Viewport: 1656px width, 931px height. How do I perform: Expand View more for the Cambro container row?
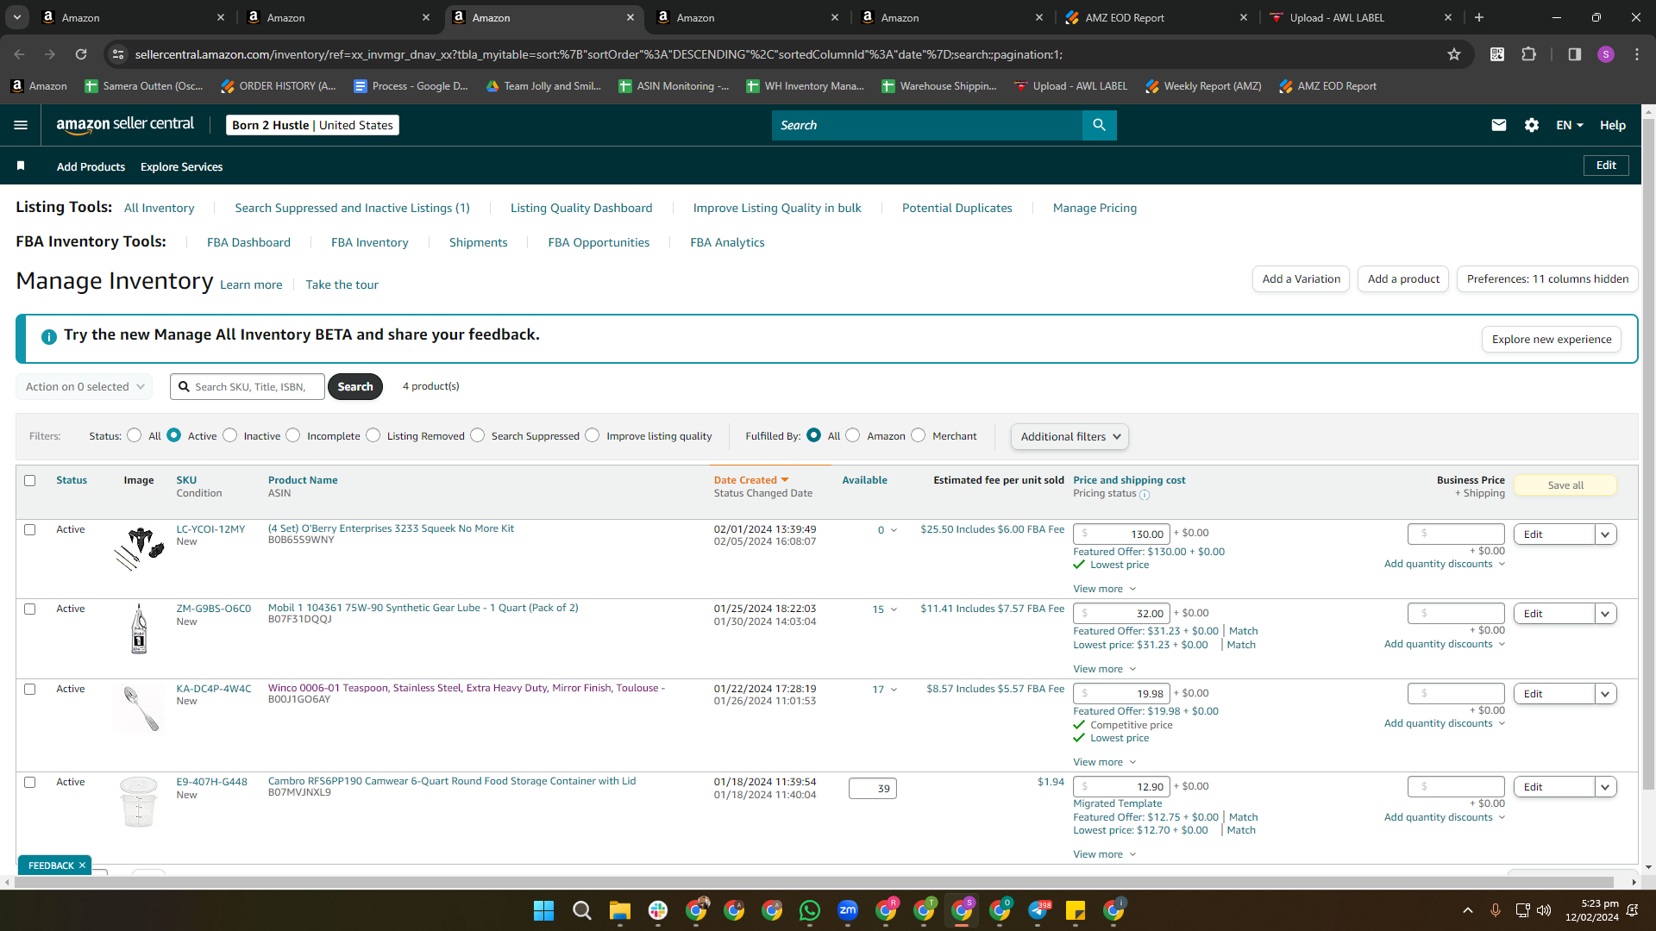pyautogui.click(x=1104, y=854)
